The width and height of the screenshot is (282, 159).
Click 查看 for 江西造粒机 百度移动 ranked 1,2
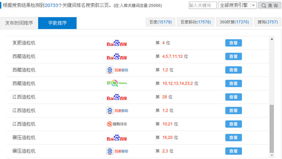[x=233, y=110]
